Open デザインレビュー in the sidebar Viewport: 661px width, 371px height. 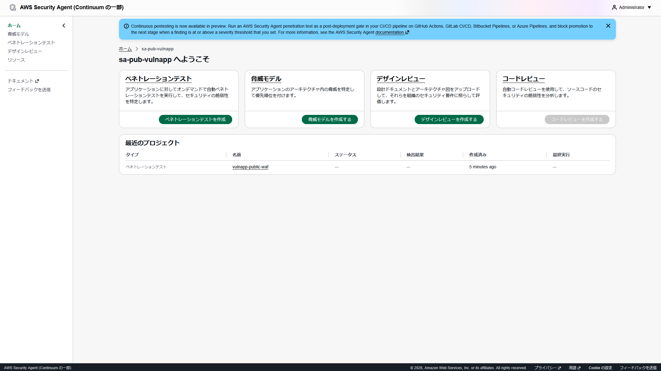[25, 51]
